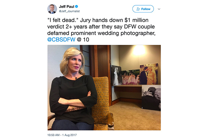This screenshot has height=139, width=208.
Task: Click the hugging men canvas on floor
Action: (x=151, y=98)
